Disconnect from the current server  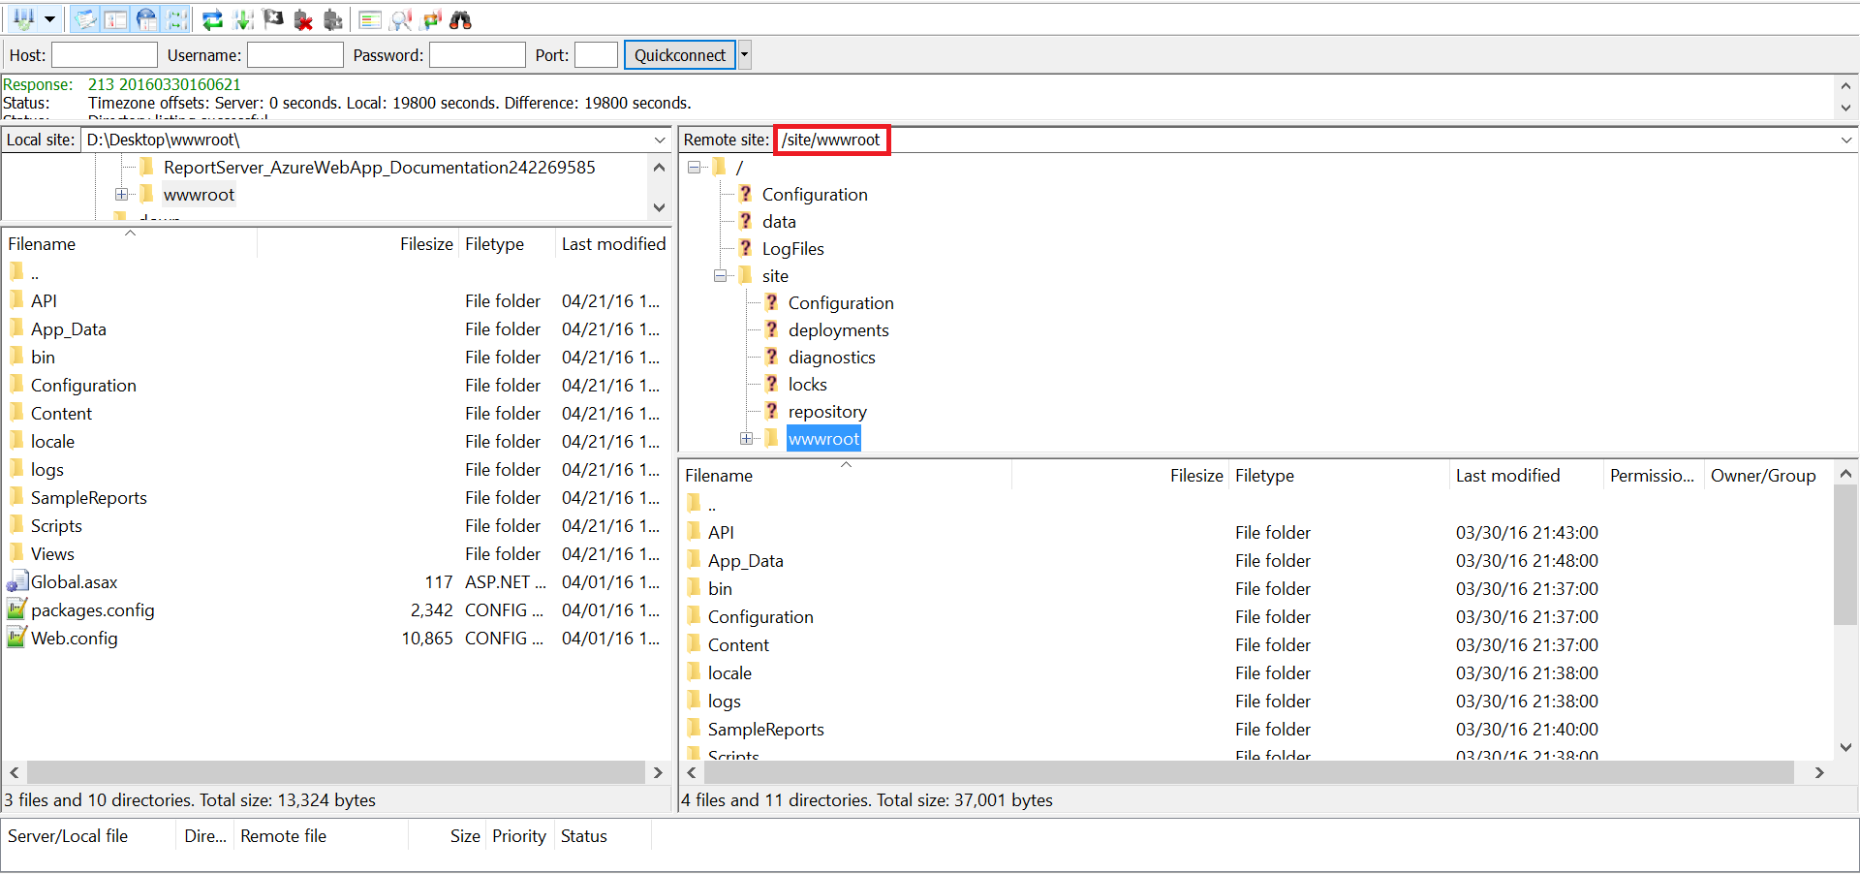coord(303,19)
